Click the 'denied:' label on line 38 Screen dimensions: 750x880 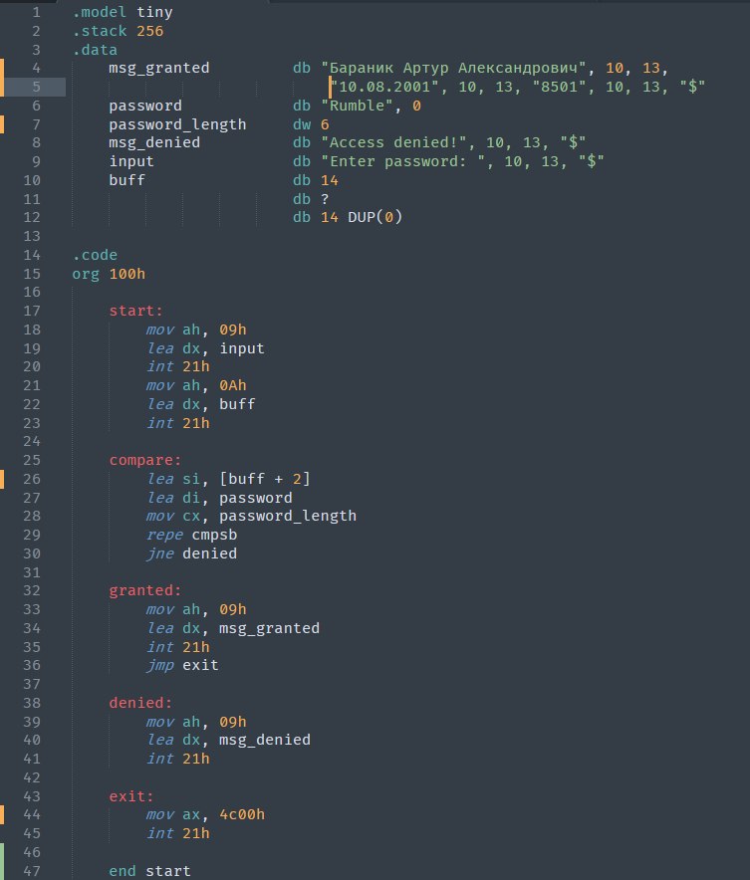coord(140,703)
